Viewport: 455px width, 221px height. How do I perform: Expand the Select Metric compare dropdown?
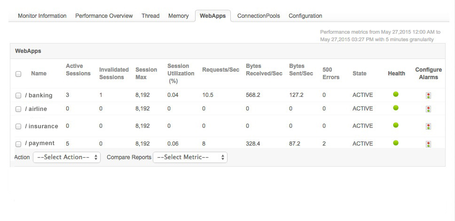coord(190,157)
